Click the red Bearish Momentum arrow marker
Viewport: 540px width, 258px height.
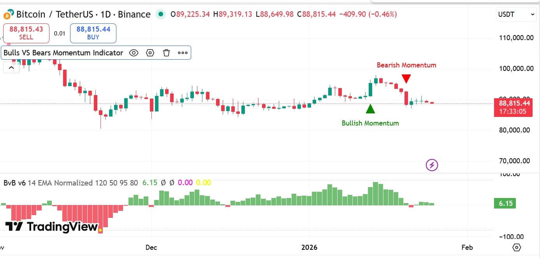point(406,78)
